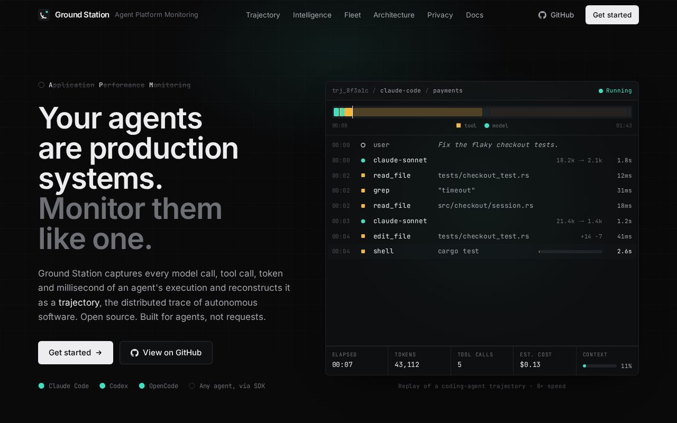Screen dimensions: 677x423
Task: Click the teal dot beside Claude Code
Action: coord(41,386)
